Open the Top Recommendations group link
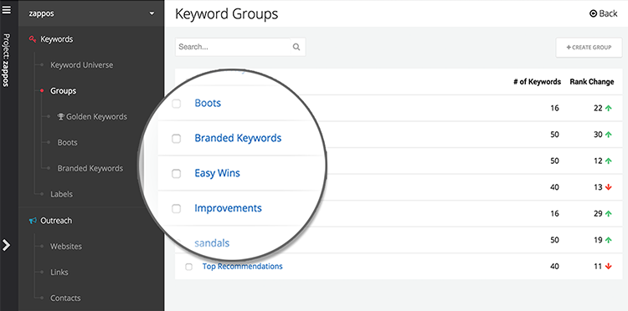 (x=242, y=266)
